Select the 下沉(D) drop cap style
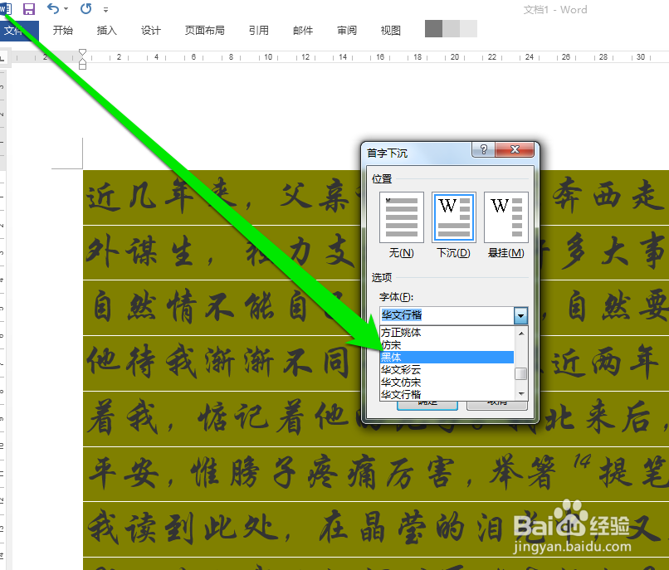This screenshot has height=570, width=669. [452, 217]
